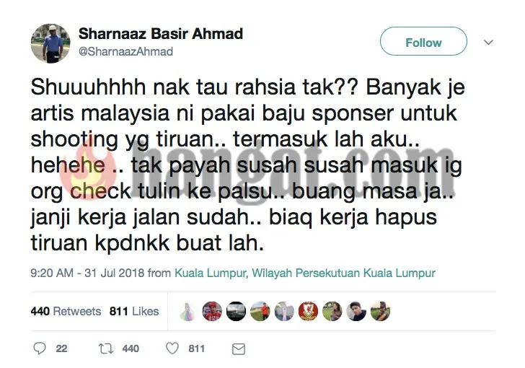Open the @SharnaazAhmad handle

coord(125,51)
